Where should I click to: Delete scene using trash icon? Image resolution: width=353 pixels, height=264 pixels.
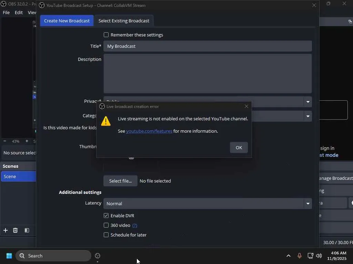tap(15, 230)
